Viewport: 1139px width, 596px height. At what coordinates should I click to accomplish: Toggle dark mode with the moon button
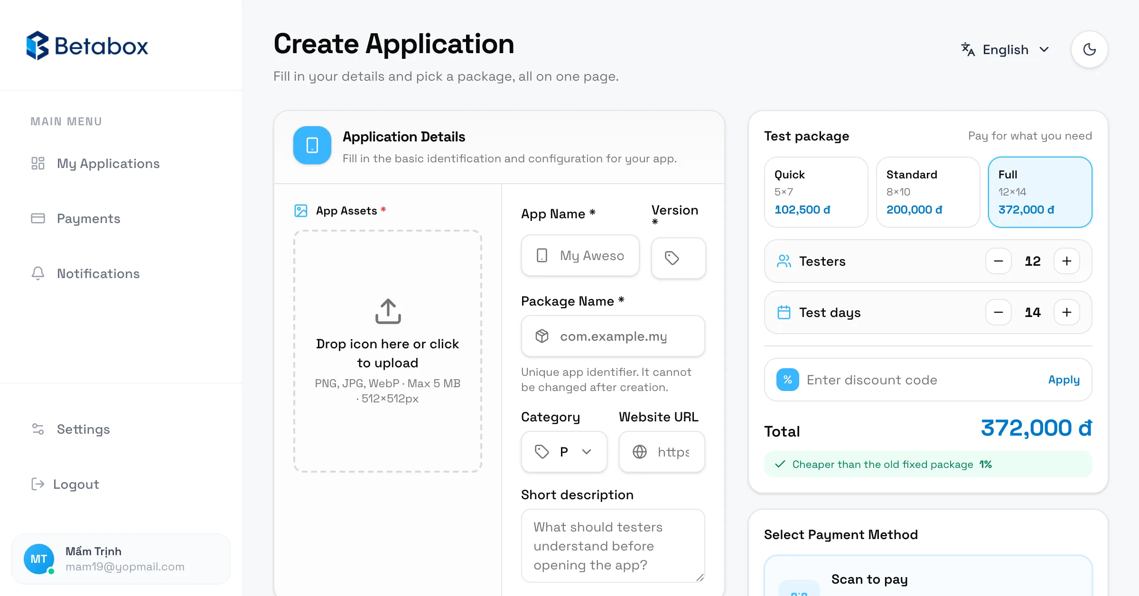(x=1090, y=49)
